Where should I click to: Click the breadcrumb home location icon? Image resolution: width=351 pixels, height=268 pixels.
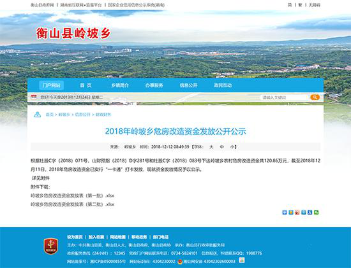click(x=37, y=115)
